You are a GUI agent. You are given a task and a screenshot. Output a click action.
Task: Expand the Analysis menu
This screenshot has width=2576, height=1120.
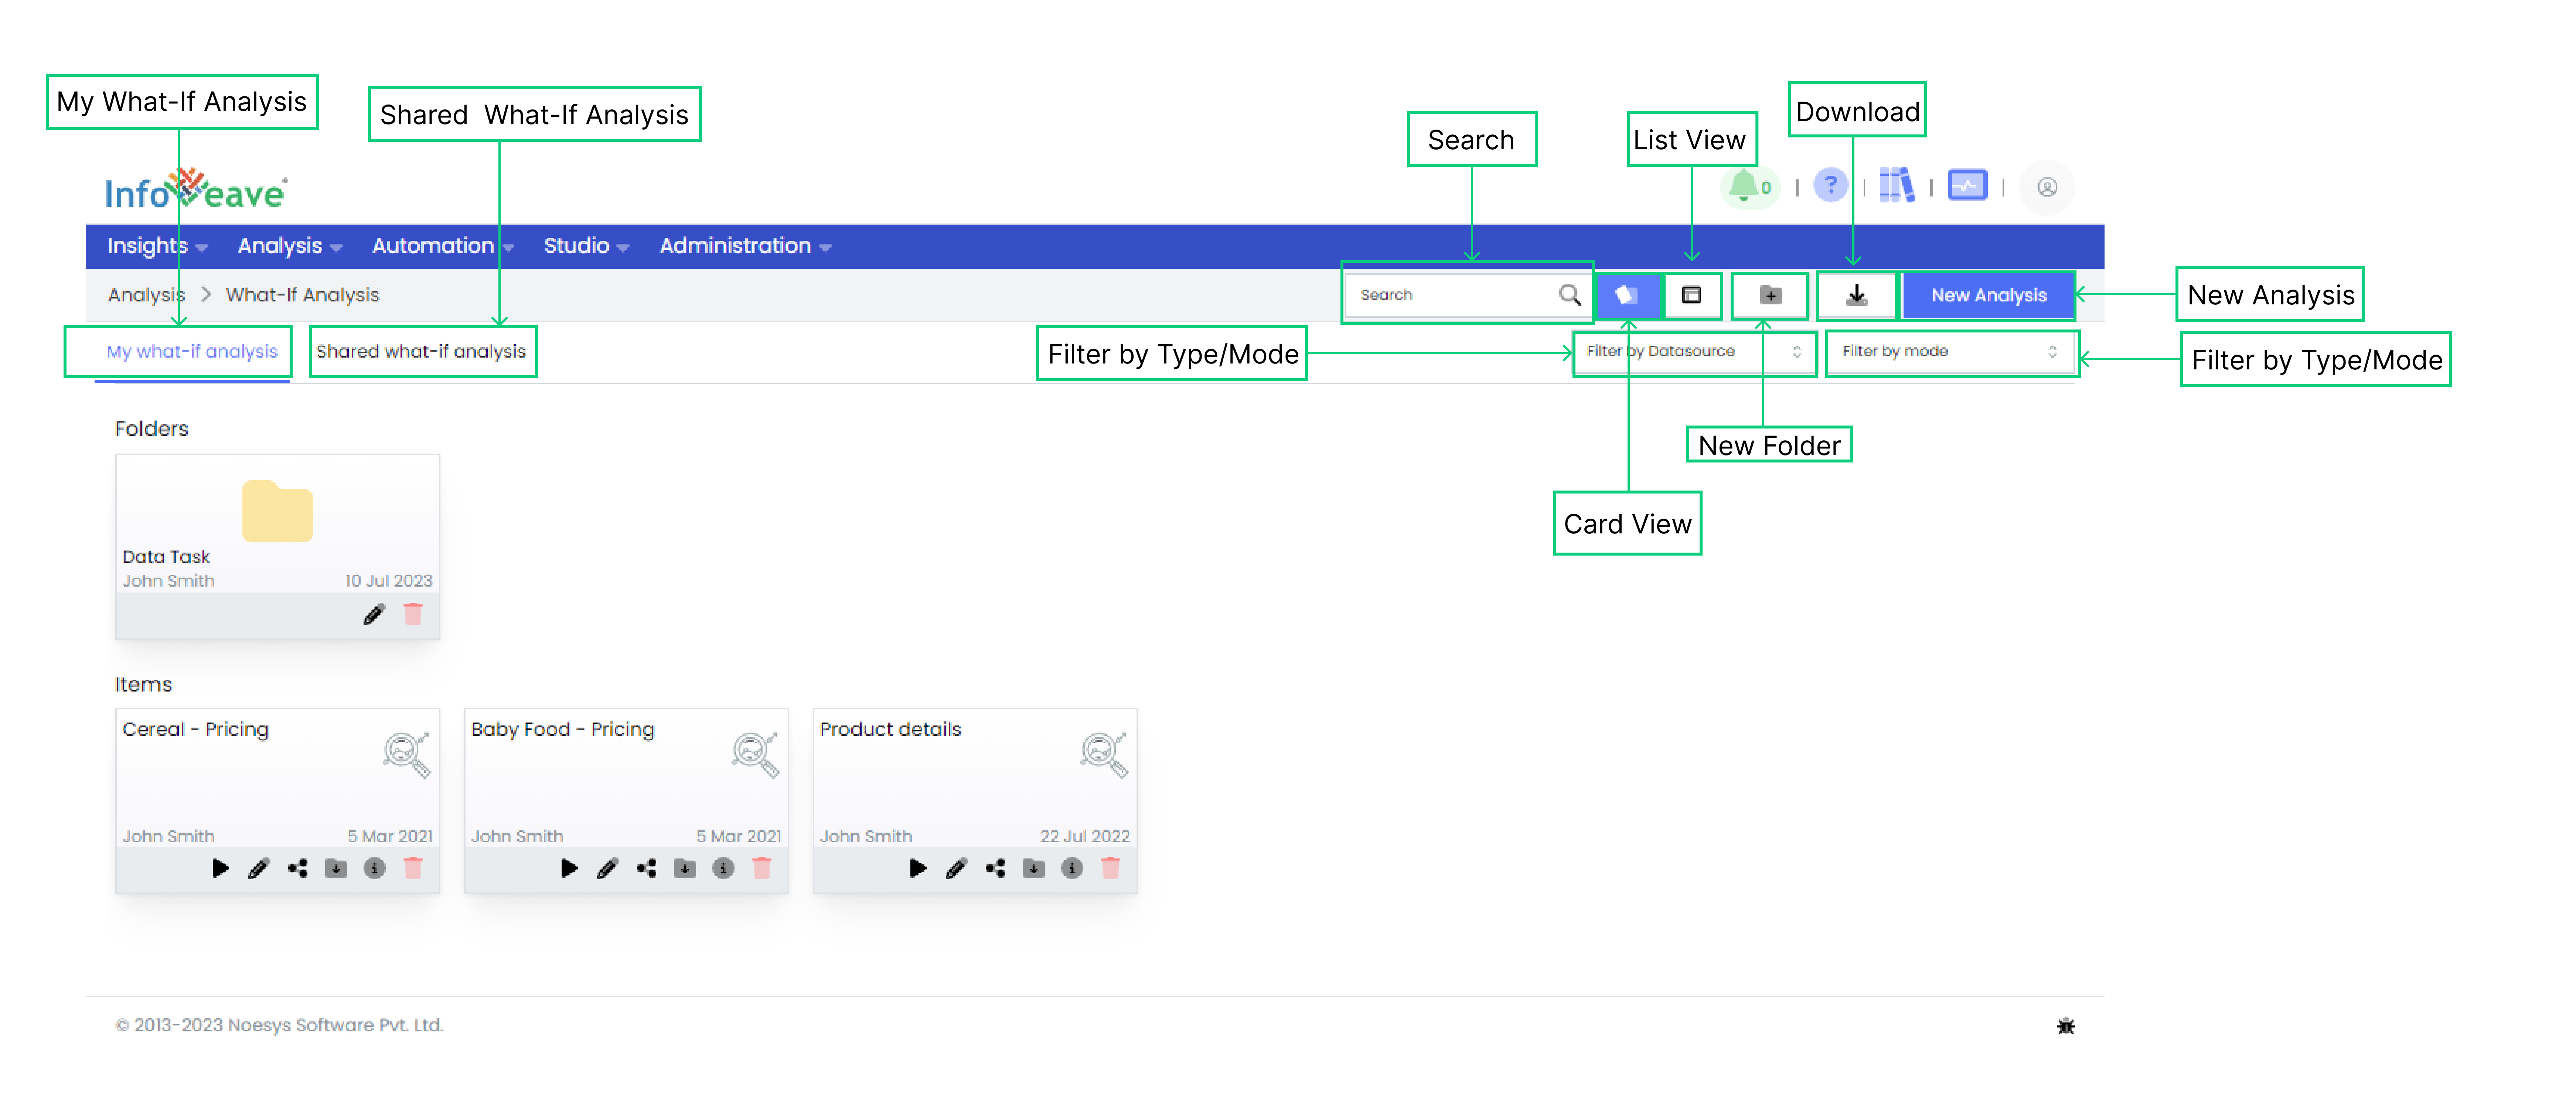(x=290, y=246)
